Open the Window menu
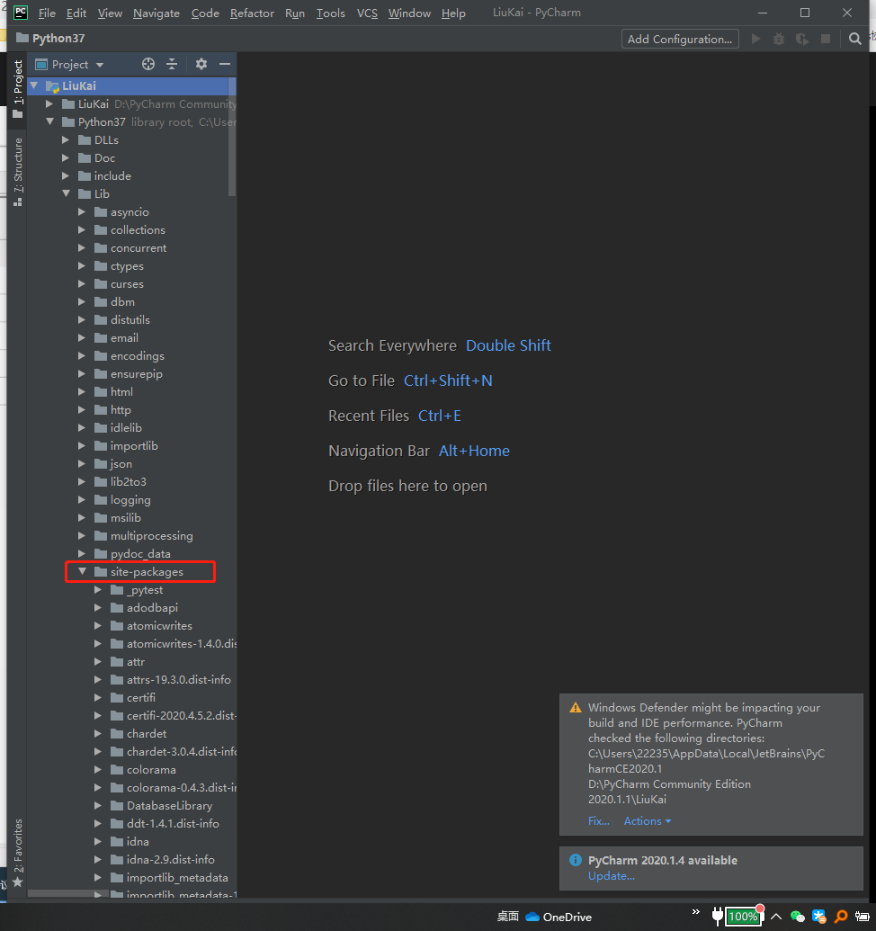 point(409,13)
